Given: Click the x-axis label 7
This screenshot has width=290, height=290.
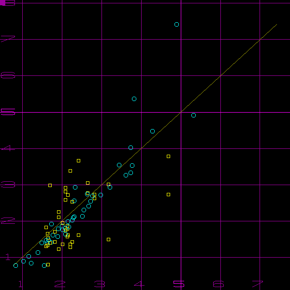Looking at the screenshot, I should click(x=257, y=284).
